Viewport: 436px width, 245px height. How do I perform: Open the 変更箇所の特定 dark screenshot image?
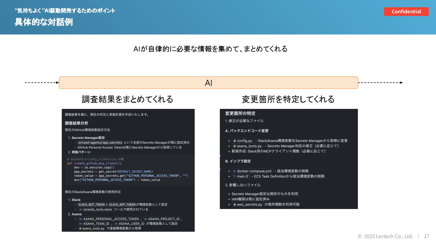(289, 159)
